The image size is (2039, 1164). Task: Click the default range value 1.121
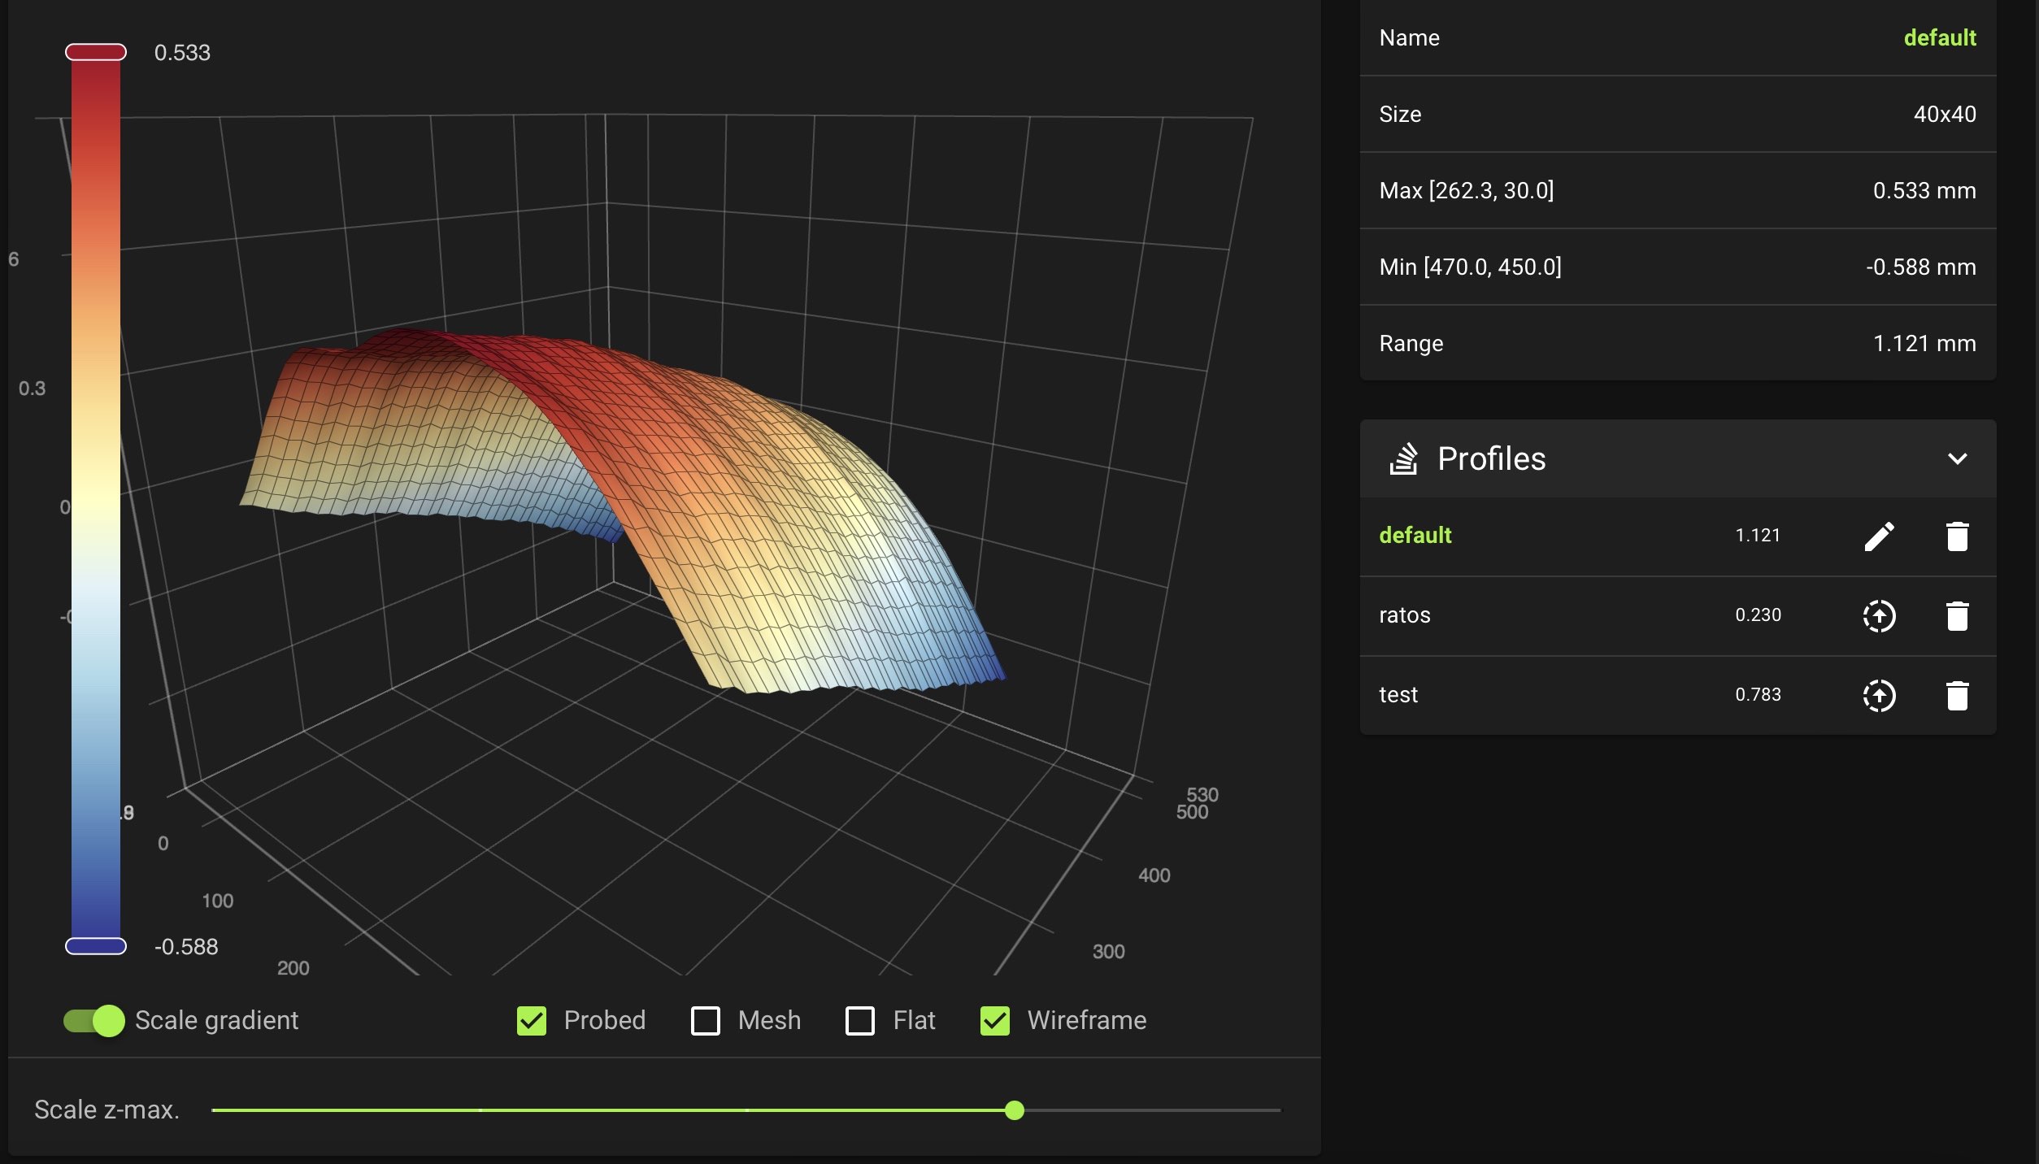pos(1758,535)
